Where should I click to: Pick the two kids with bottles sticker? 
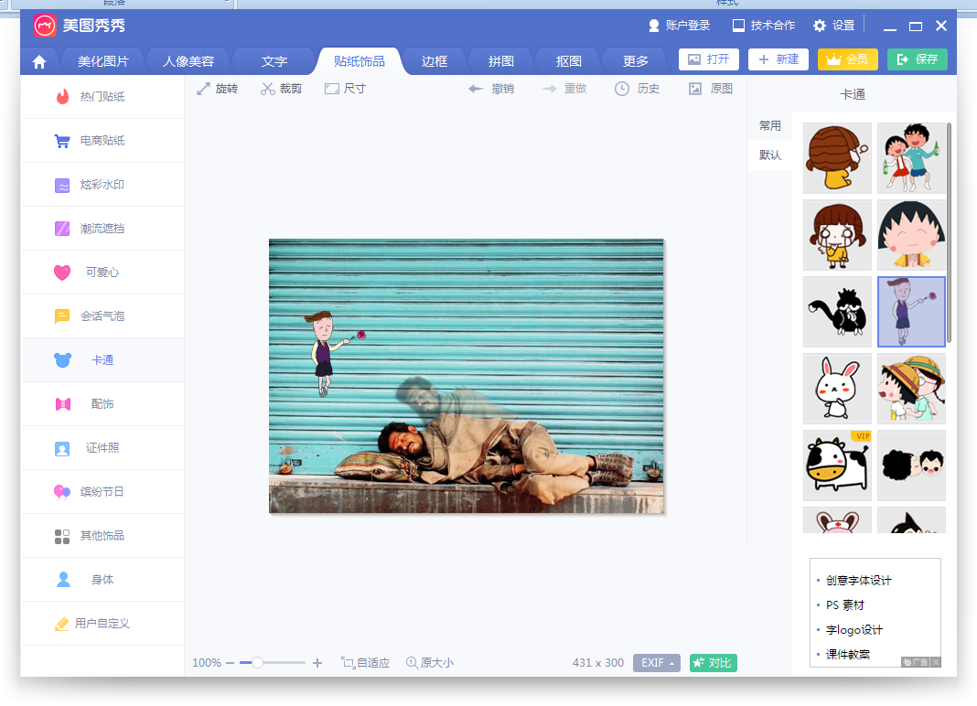pos(911,158)
